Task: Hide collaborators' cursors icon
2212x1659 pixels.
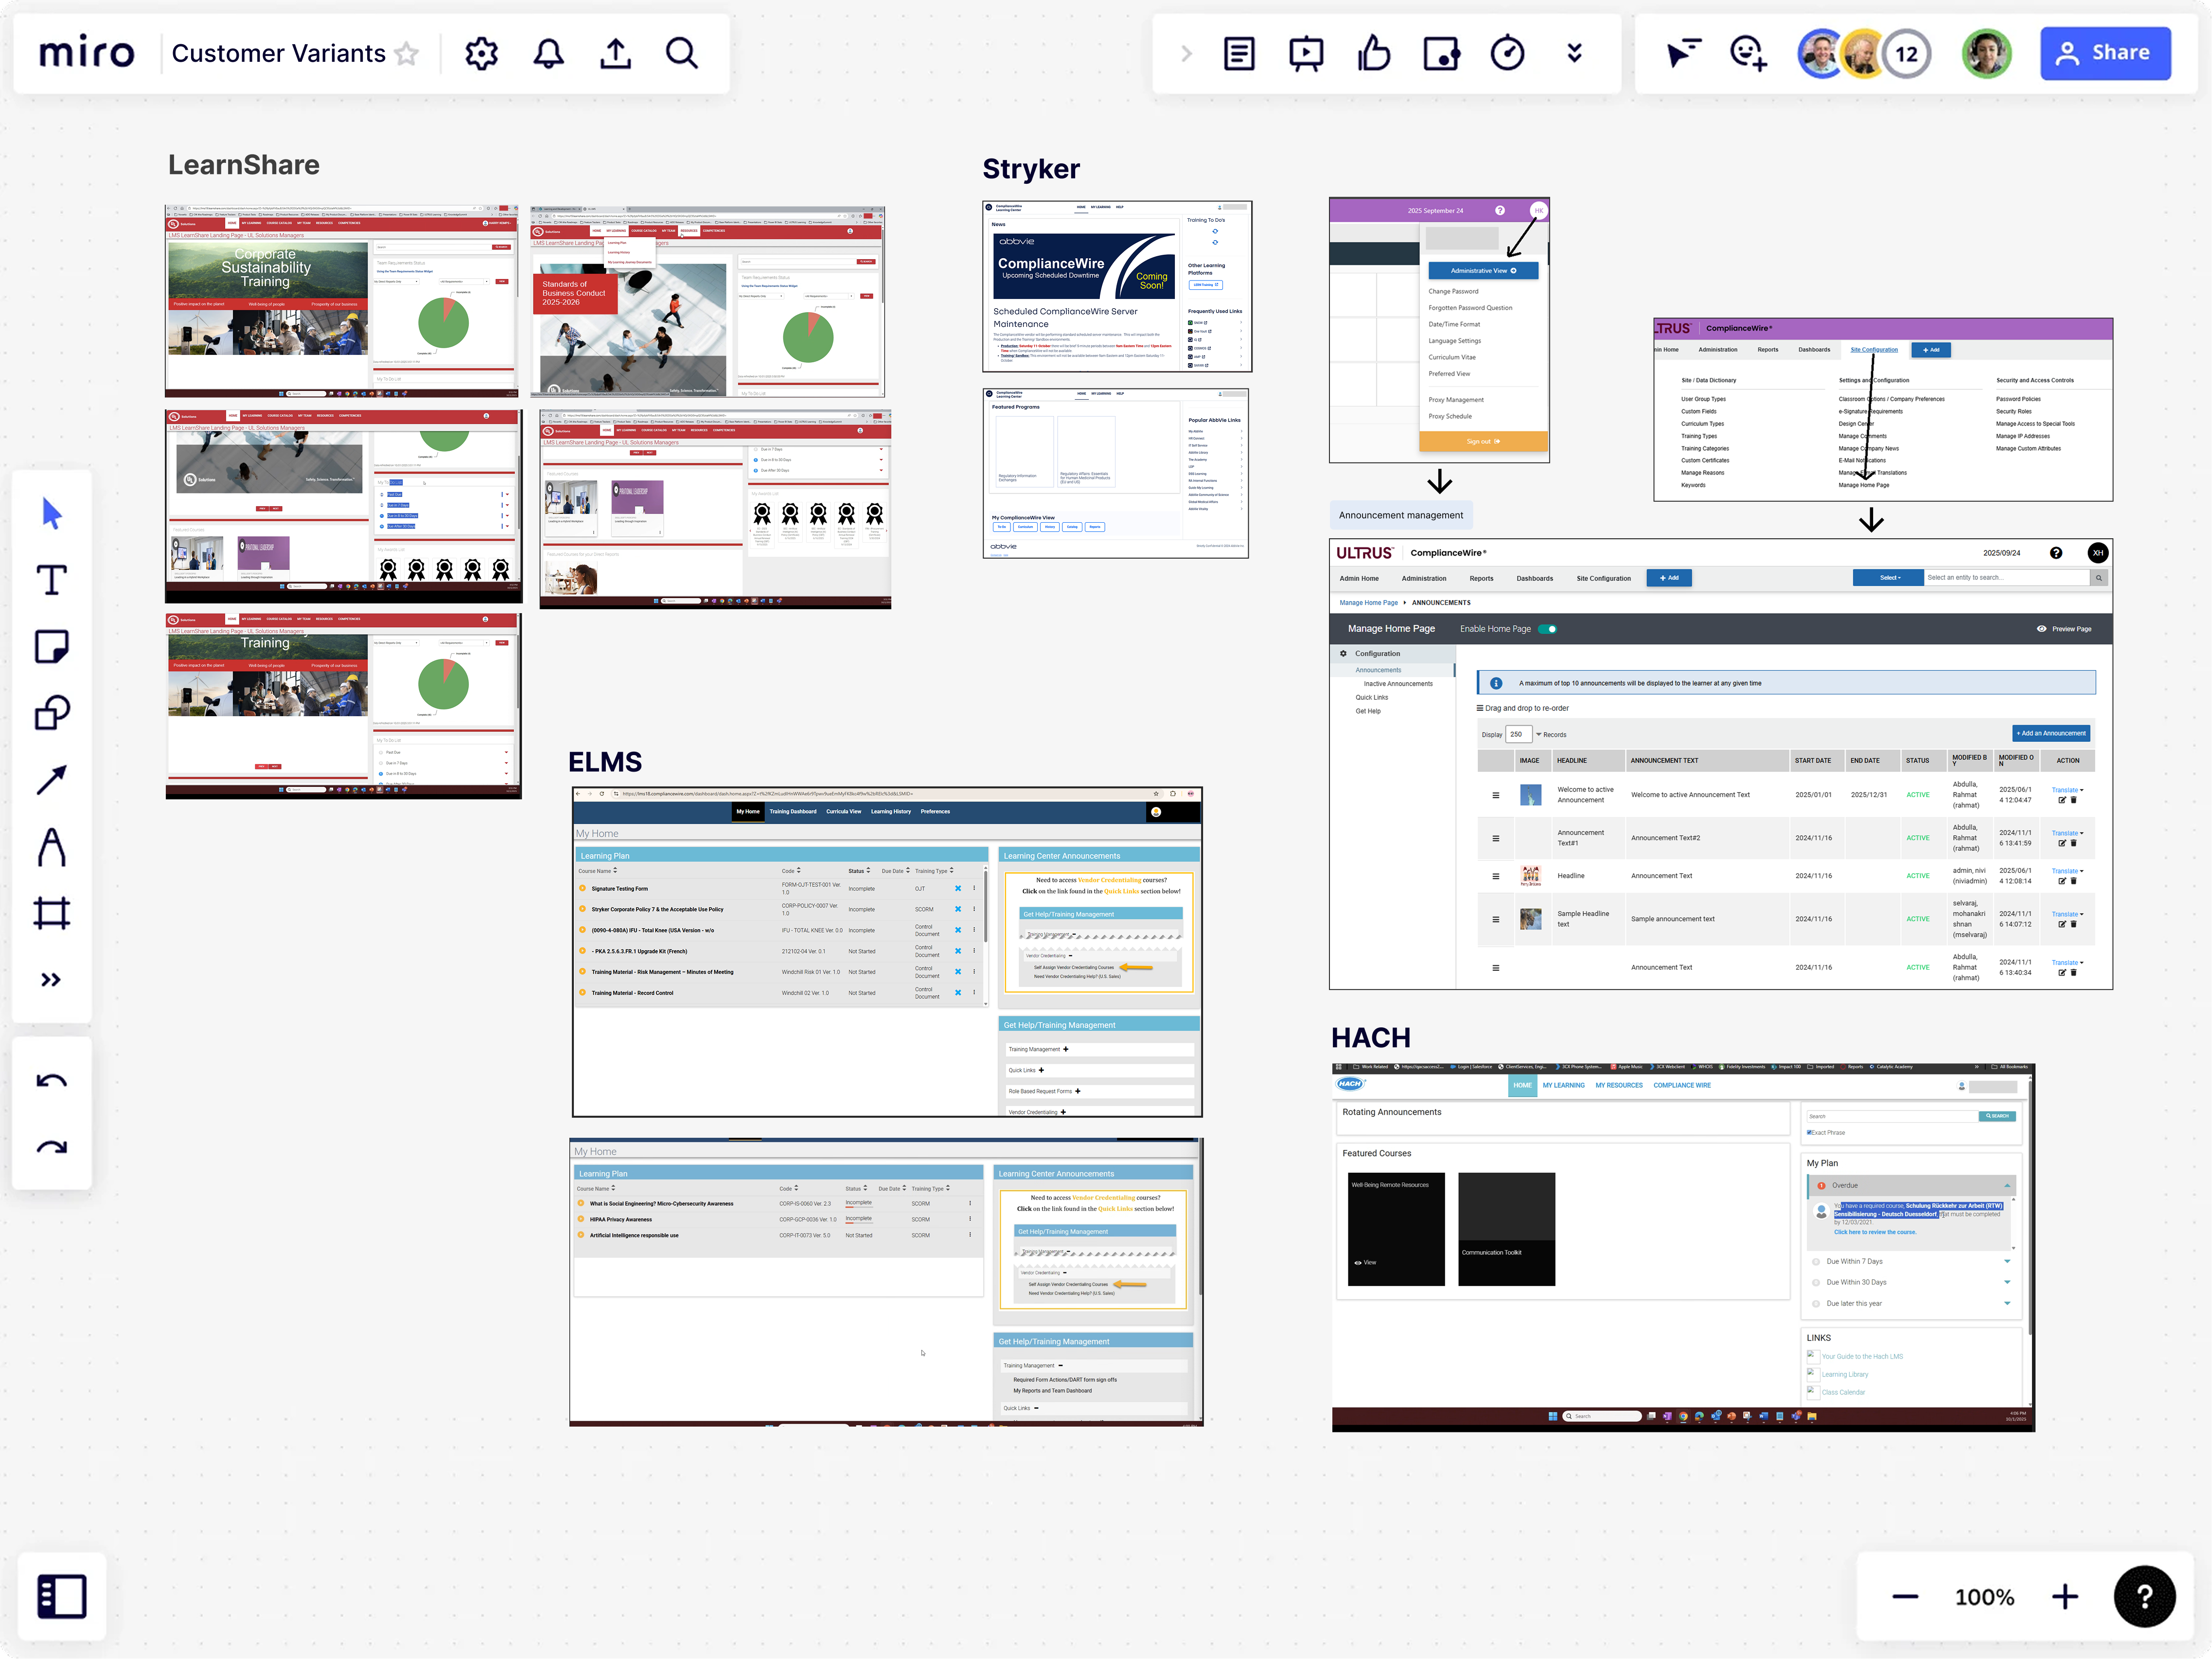Action: (x=1683, y=53)
